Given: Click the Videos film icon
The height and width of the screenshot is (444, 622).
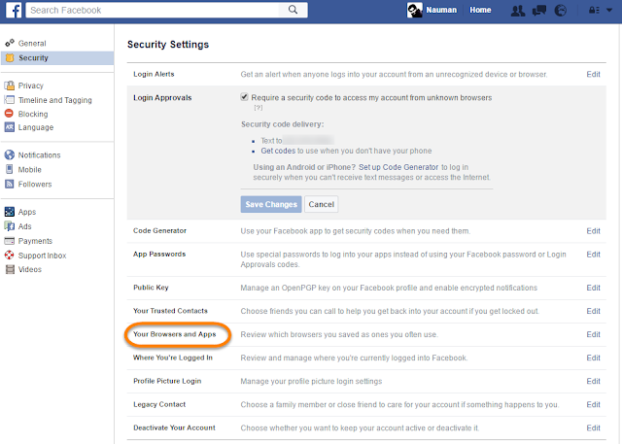Looking at the screenshot, I should [10, 269].
